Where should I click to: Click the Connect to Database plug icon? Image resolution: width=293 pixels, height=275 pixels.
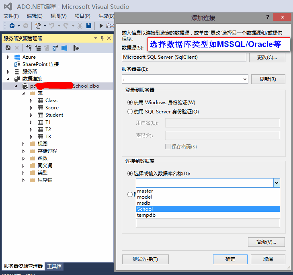pyautogui.click(x=29, y=48)
